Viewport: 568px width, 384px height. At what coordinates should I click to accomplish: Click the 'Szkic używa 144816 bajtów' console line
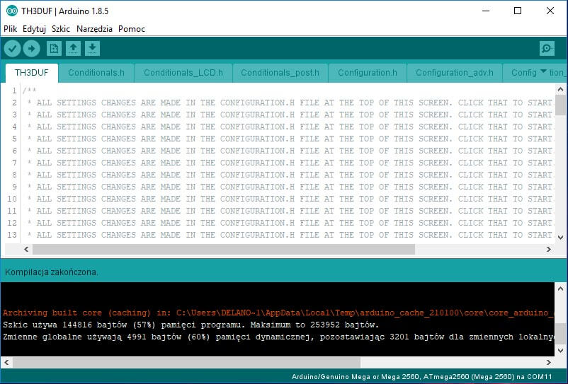pyautogui.click(x=191, y=325)
